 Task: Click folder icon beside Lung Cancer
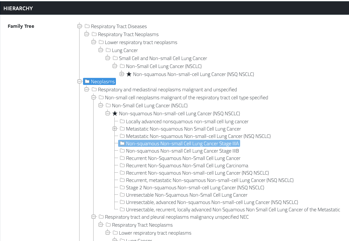coord(108,50)
